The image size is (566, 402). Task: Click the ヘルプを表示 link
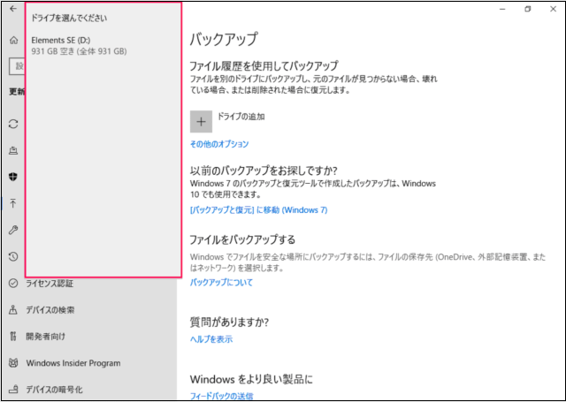tap(211, 339)
